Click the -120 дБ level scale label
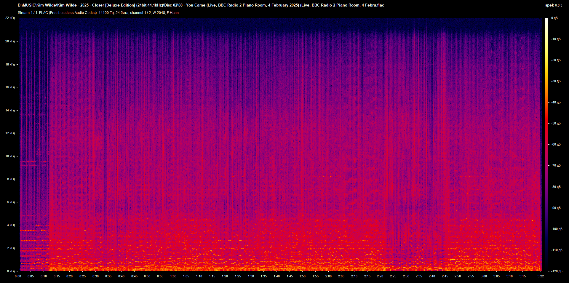The width and height of the screenshot is (569, 283). [557, 271]
